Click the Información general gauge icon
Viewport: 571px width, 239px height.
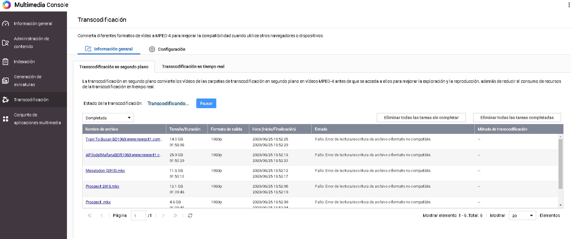pos(5,24)
